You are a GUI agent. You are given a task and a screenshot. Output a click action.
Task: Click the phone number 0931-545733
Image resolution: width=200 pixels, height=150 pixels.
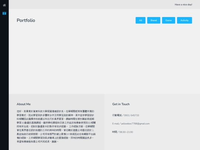(x=131, y=115)
